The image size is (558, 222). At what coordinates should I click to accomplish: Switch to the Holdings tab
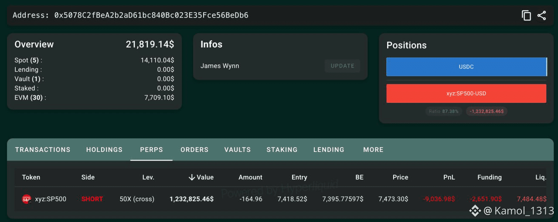click(104, 149)
